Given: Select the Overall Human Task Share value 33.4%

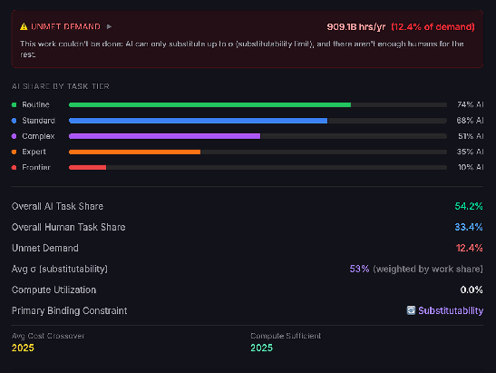Looking at the screenshot, I should tap(469, 227).
